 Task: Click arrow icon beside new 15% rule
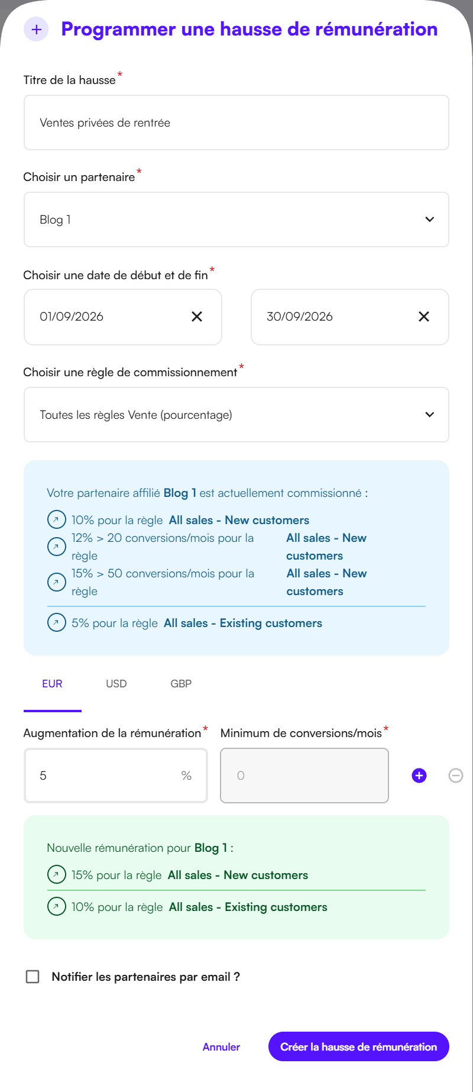click(x=56, y=874)
